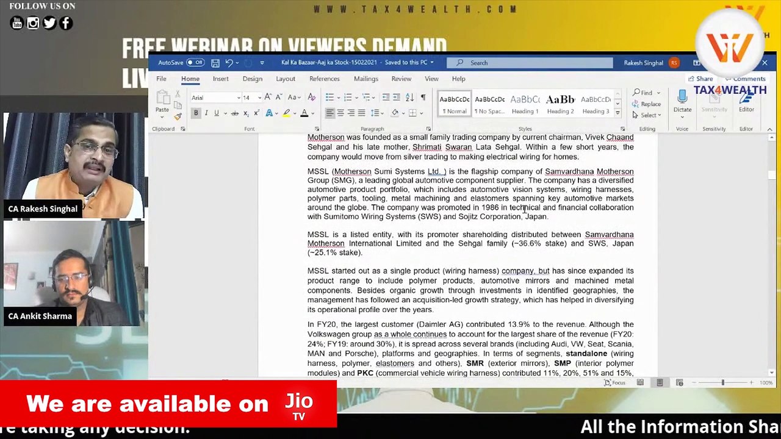Screen dimensions: 781x439
Task: Open the Twitter follow-us icon
Action: pos(49,23)
